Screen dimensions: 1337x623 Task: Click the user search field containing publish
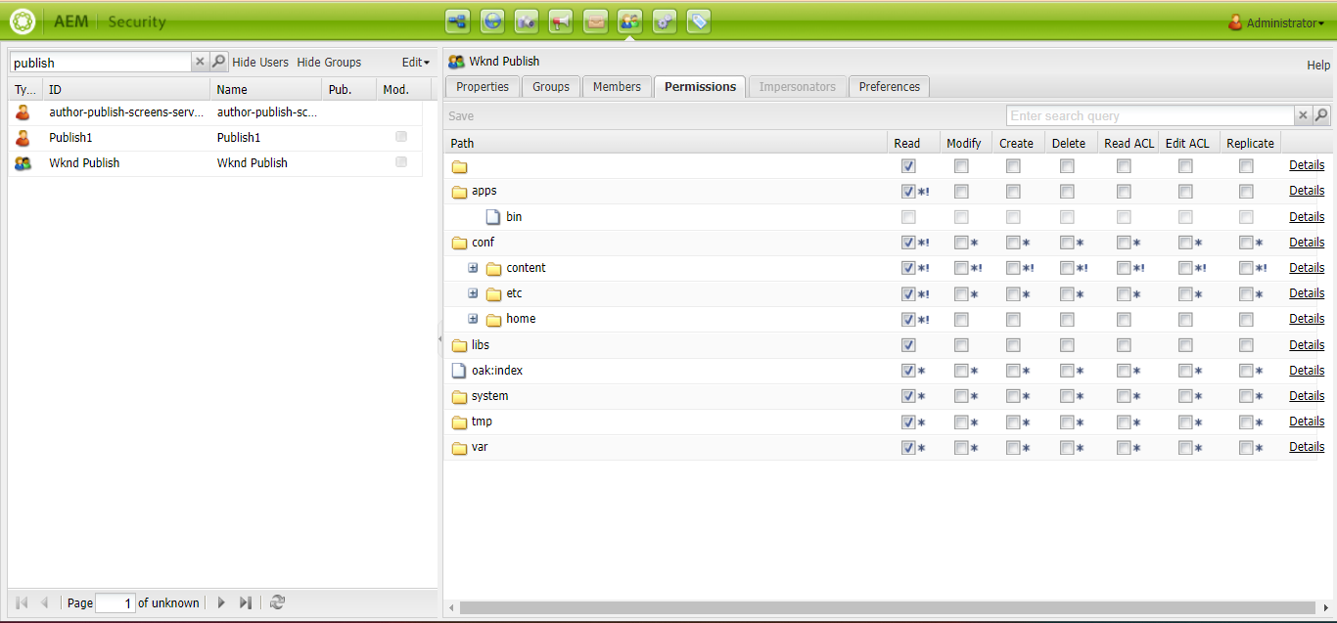tap(101, 62)
